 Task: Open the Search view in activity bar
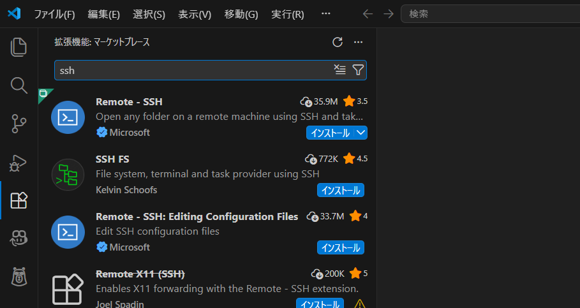19,85
